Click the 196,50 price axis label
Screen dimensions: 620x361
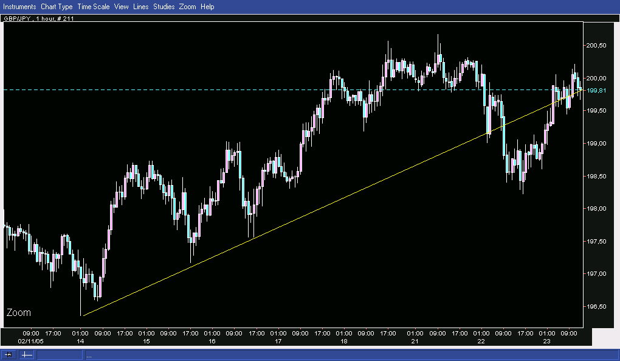pyautogui.click(x=596, y=307)
